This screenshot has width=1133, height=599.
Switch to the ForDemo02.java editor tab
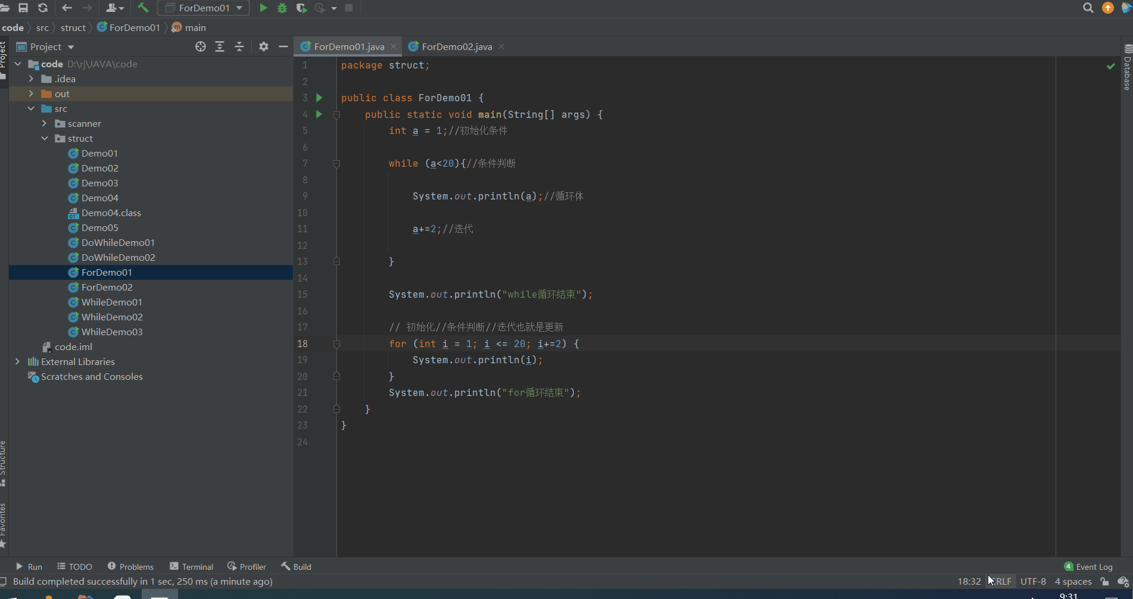coord(456,46)
